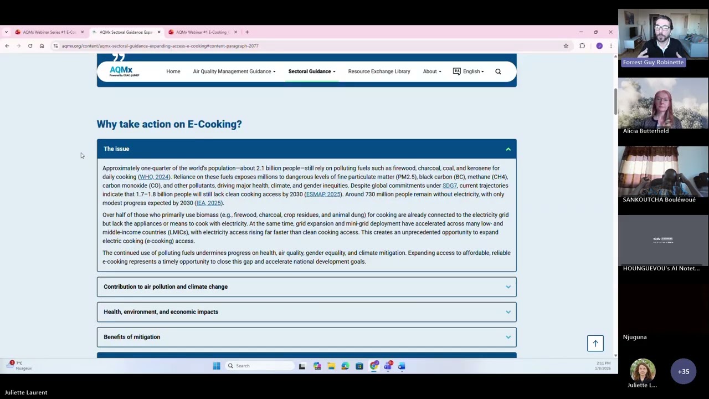Select Juliette L. participant avatar

pyautogui.click(x=643, y=370)
